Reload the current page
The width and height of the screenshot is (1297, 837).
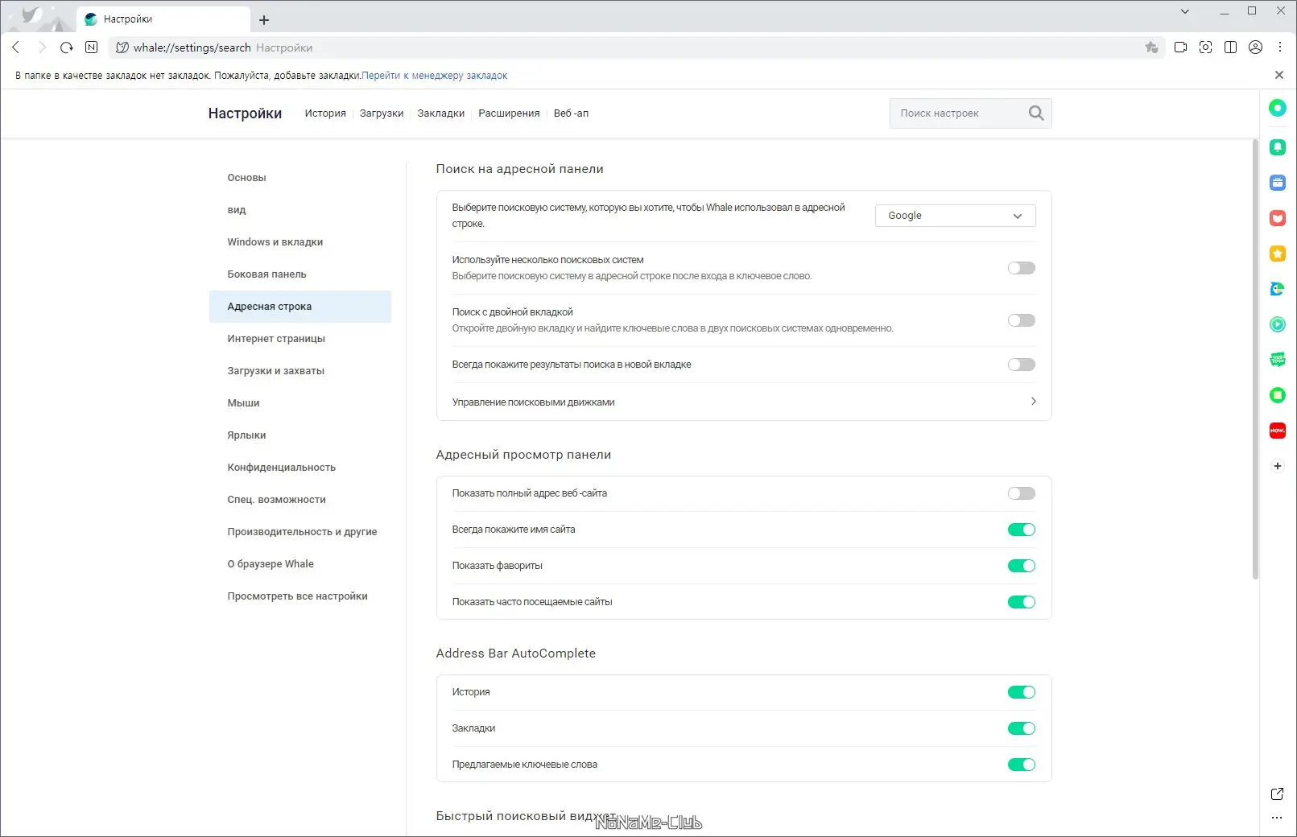(x=67, y=47)
